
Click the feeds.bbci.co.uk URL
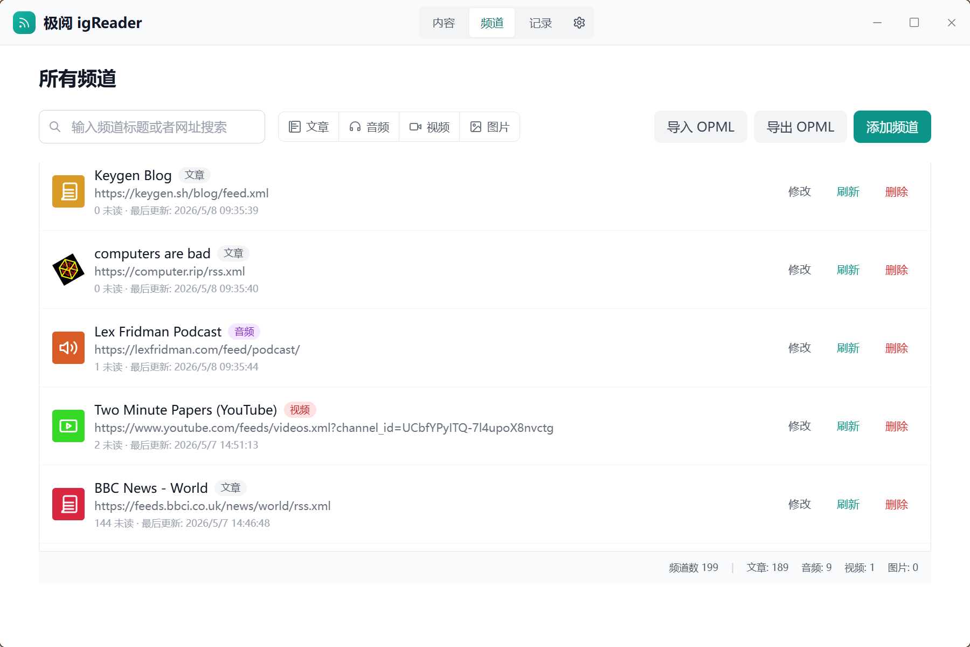tap(212, 506)
